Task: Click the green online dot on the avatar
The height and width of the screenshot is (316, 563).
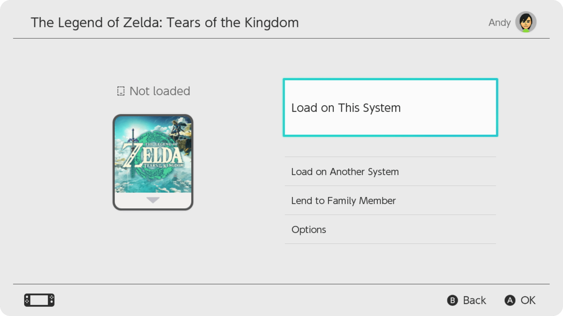Action: click(x=526, y=30)
